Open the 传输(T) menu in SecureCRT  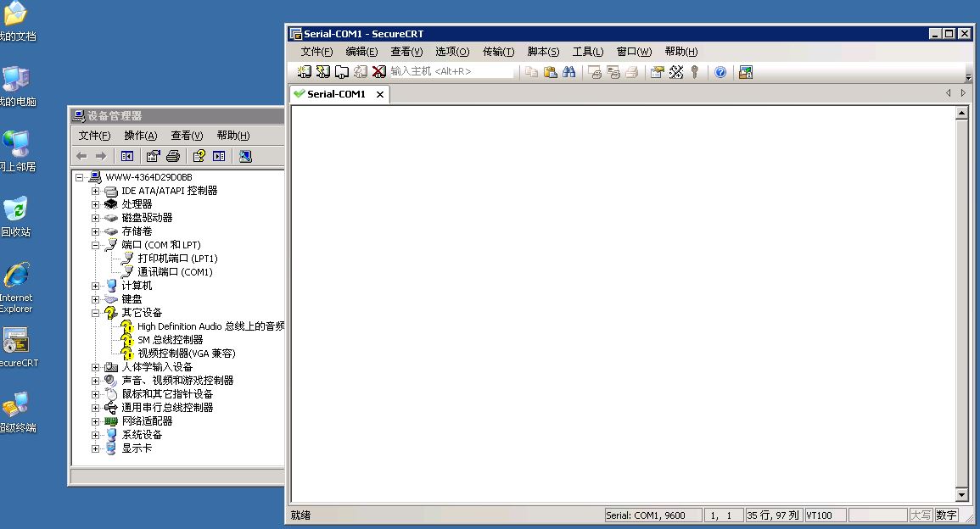click(498, 52)
